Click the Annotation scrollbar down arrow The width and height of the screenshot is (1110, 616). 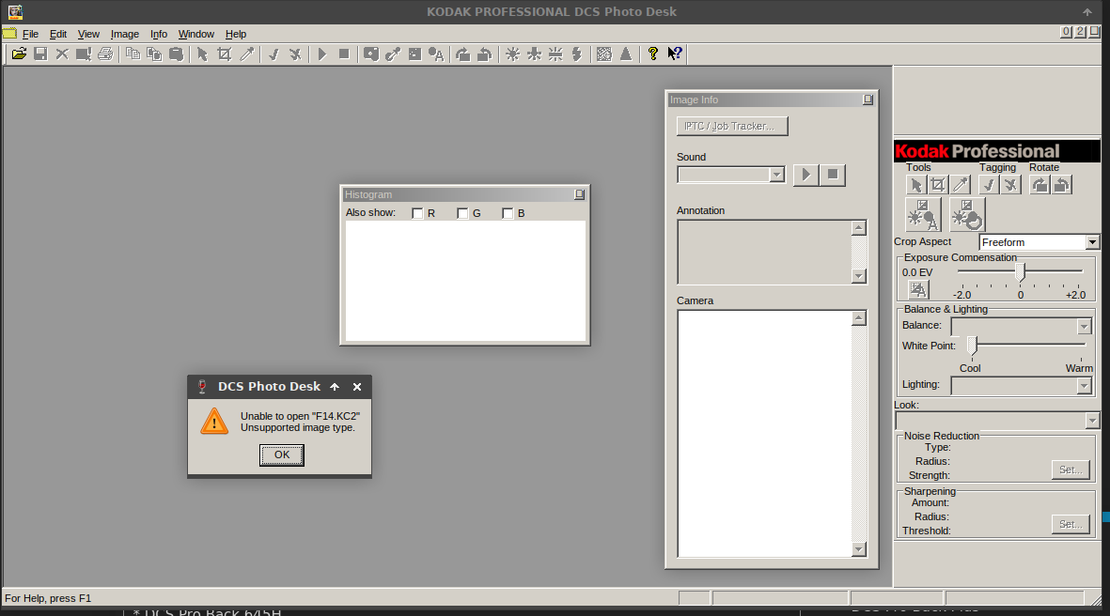pyautogui.click(x=859, y=276)
